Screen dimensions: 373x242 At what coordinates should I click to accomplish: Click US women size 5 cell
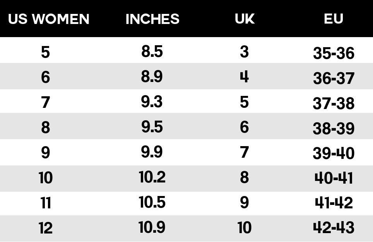click(45, 52)
